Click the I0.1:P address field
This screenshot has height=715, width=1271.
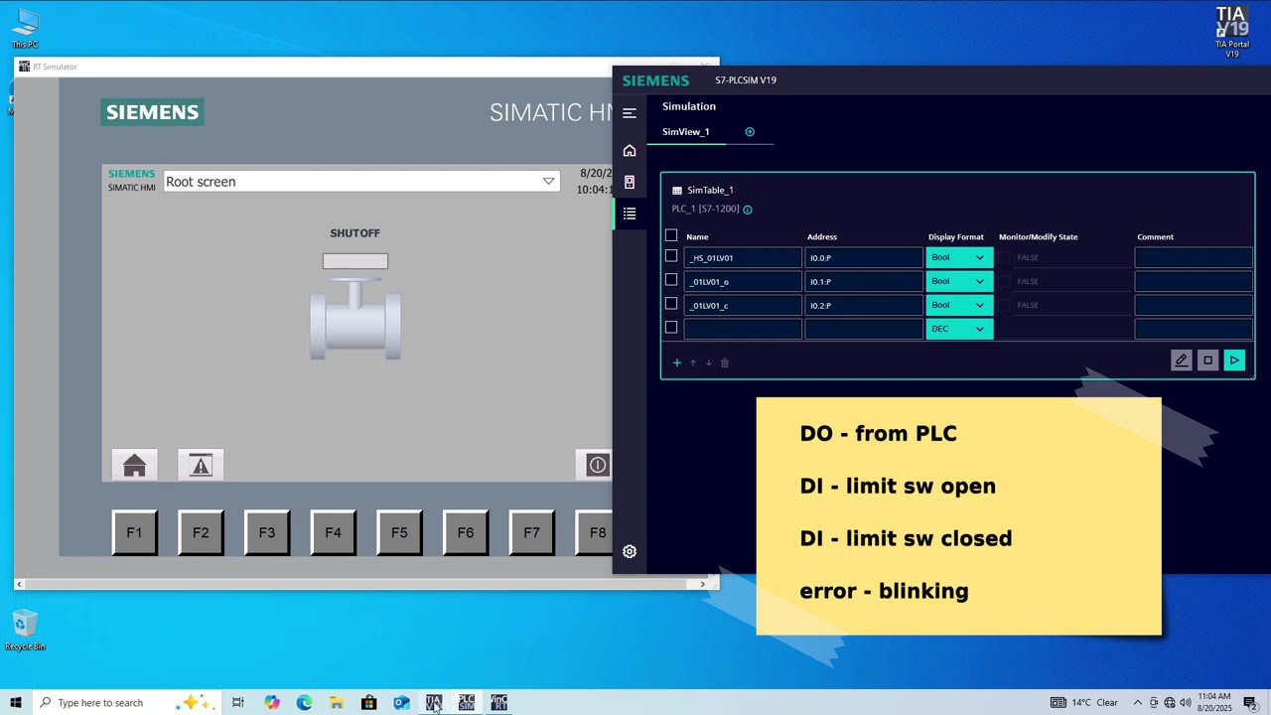(864, 282)
